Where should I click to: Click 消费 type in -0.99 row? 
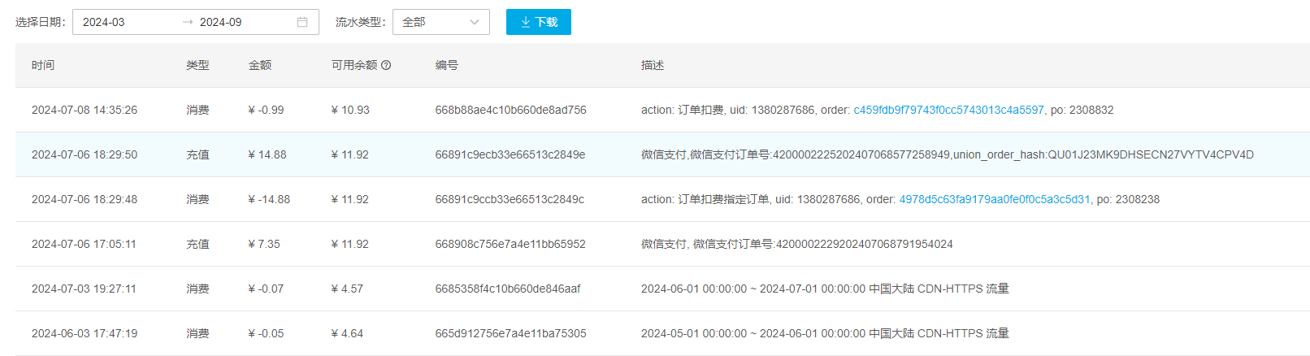(197, 110)
